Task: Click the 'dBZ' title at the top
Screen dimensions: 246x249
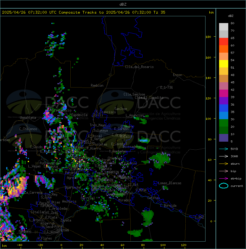Action: coord(123,4)
